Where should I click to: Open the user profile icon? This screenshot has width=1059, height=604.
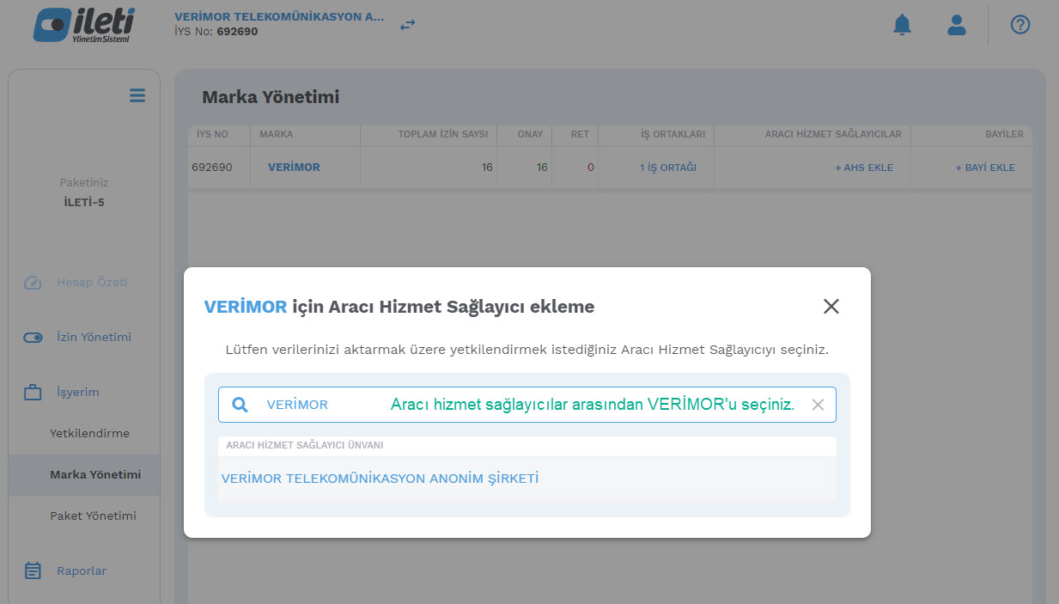pos(957,25)
